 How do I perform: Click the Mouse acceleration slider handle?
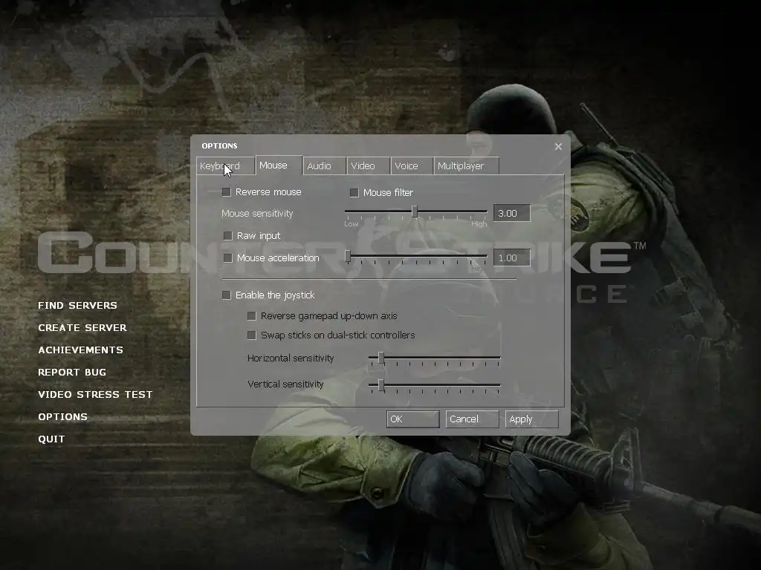[348, 256]
